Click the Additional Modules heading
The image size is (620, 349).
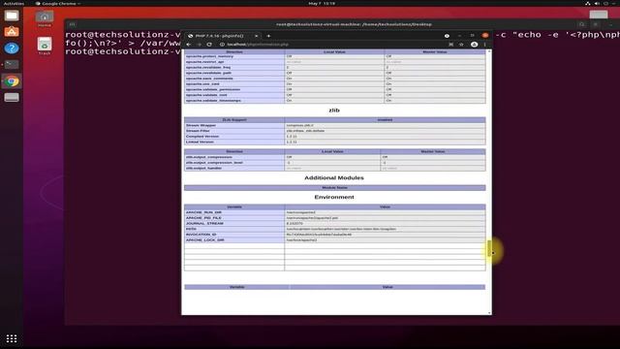point(334,178)
